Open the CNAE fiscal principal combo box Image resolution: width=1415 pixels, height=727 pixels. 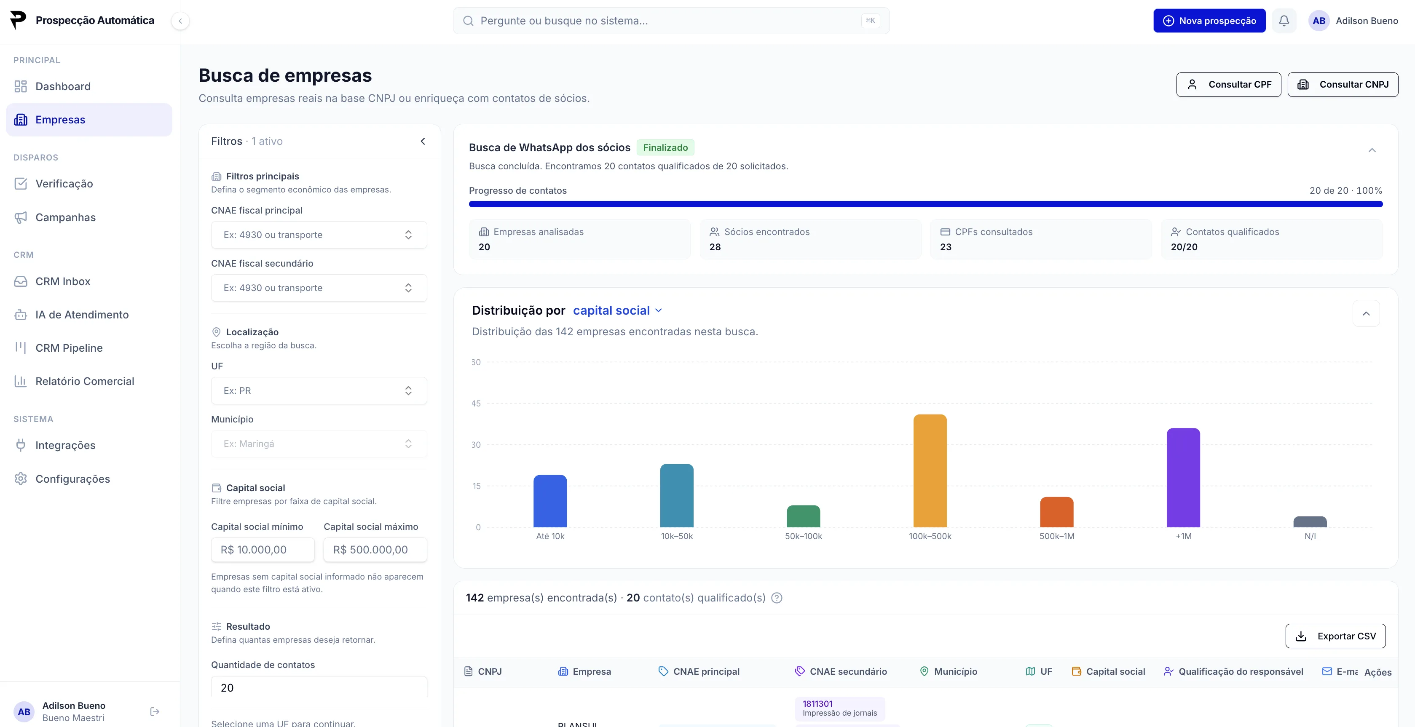319,235
